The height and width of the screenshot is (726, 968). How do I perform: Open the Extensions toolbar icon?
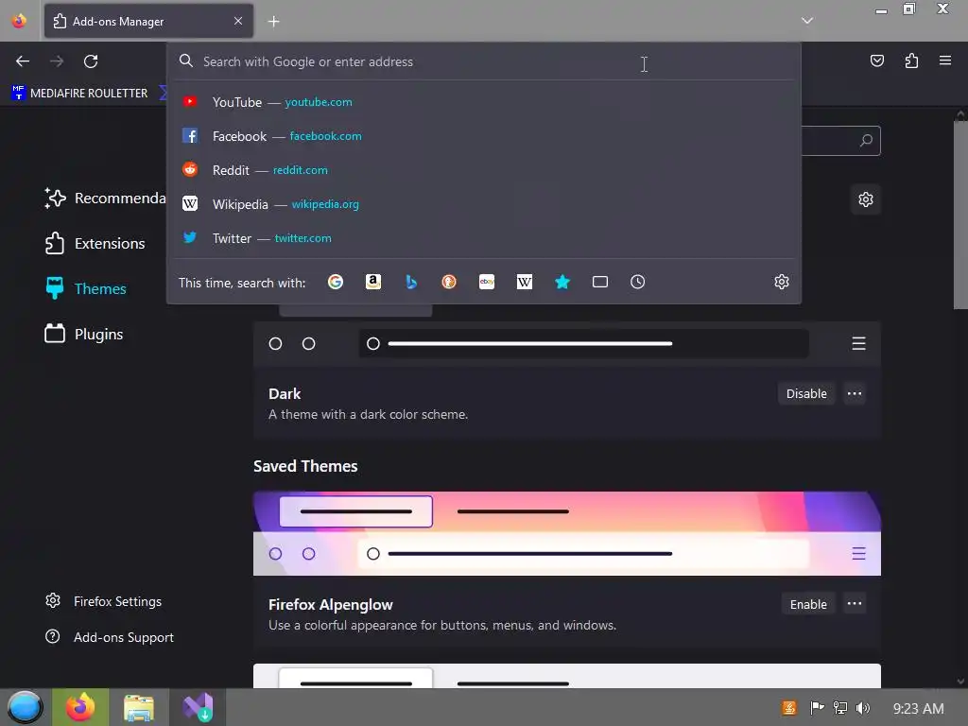911,60
